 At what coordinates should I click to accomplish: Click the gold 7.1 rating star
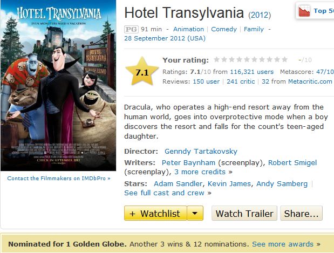[142, 72]
